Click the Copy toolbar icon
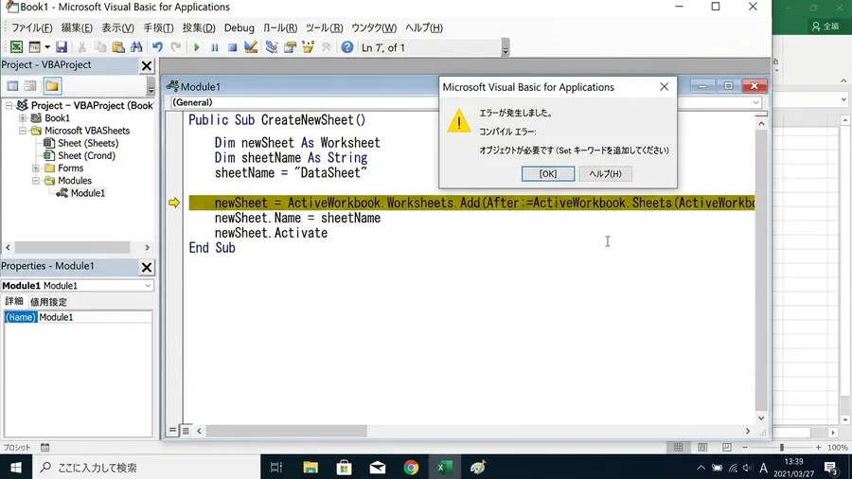852x479 pixels. [100, 47]
